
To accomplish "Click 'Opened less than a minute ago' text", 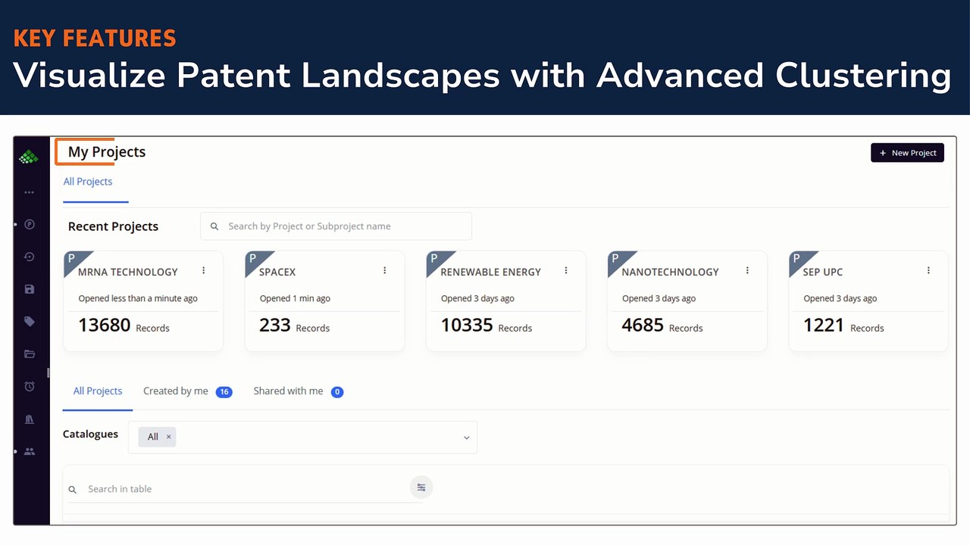I will [138, 298].
